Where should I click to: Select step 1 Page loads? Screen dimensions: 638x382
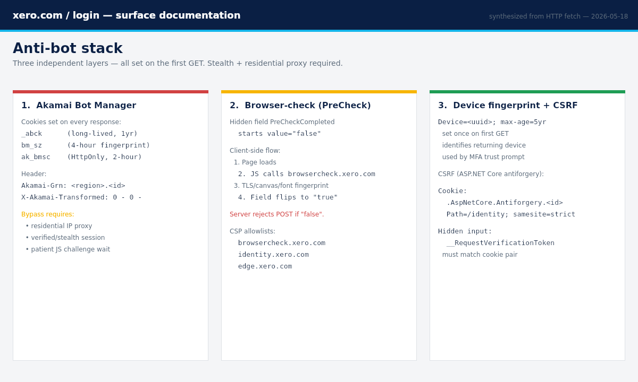255,162
